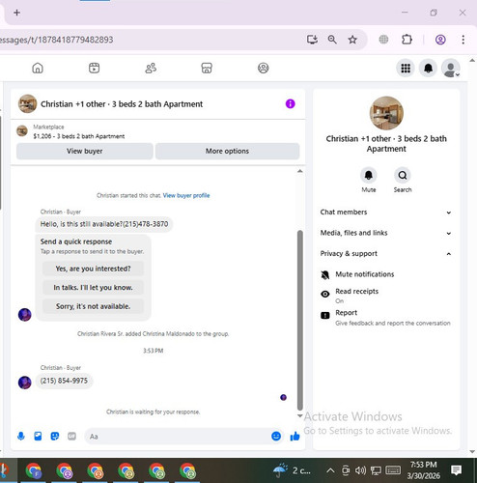The image size is (477, 483).
Task: Click "$1,206 - 3 beds 2 bath Apartment" text
Action: [x=79, y=136]
